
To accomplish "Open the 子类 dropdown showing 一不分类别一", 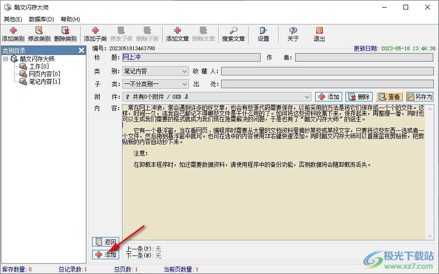I will point(155,84).
